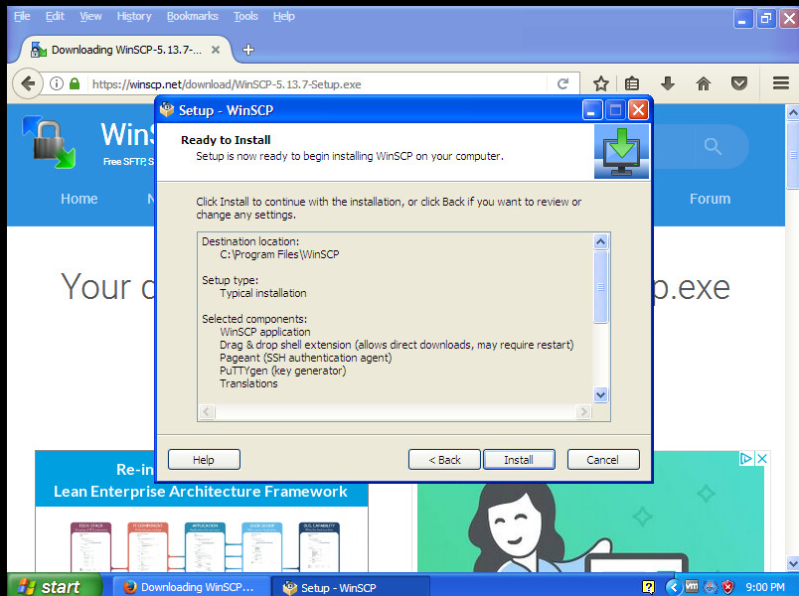This screenshot has height=596, width=799.
Task: Open the Windows Start button
Action: tap(55, 586)
